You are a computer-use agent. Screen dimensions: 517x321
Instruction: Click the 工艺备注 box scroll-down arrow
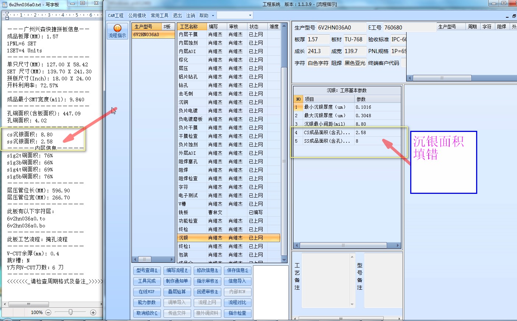[352, 304]
